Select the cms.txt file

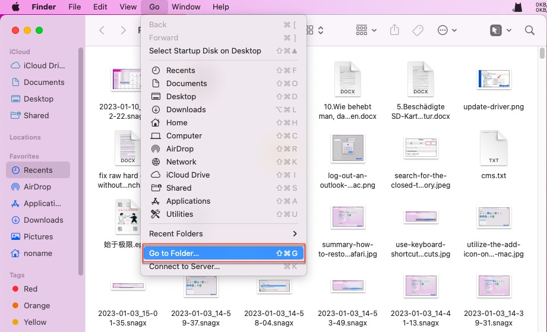pyautogui.click(x=494, y=148)
